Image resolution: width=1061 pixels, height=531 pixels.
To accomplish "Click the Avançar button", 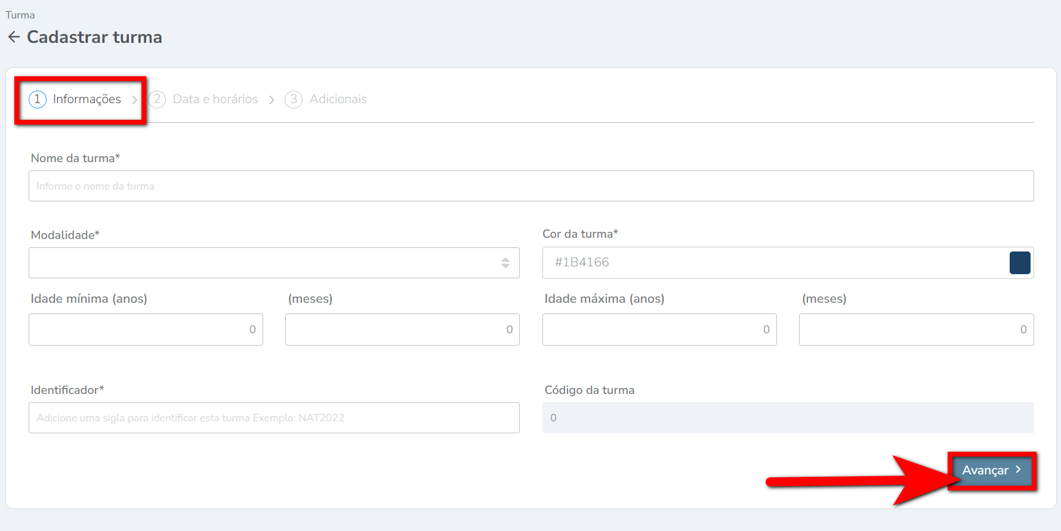I will [991, 470].
